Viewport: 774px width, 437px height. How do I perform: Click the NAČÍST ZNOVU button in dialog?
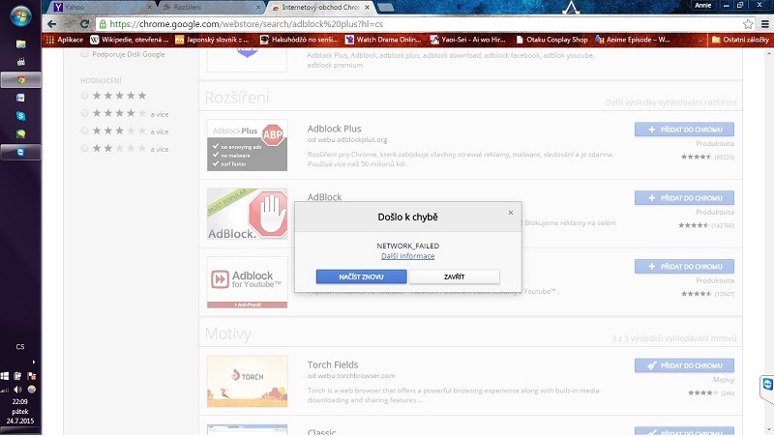pyautogui.click(x=361, y=277)
